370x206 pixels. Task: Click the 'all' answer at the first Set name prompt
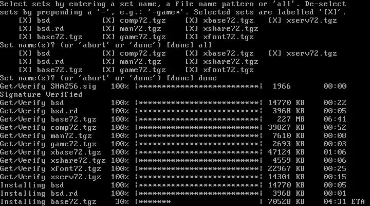pyautogui.click(x=205, y=45)
